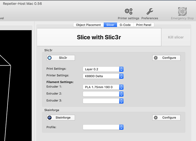The width and height of the screenshot is (196, 141).
Task: Switch to Print Panel tab
Action: tap(144, 25)
